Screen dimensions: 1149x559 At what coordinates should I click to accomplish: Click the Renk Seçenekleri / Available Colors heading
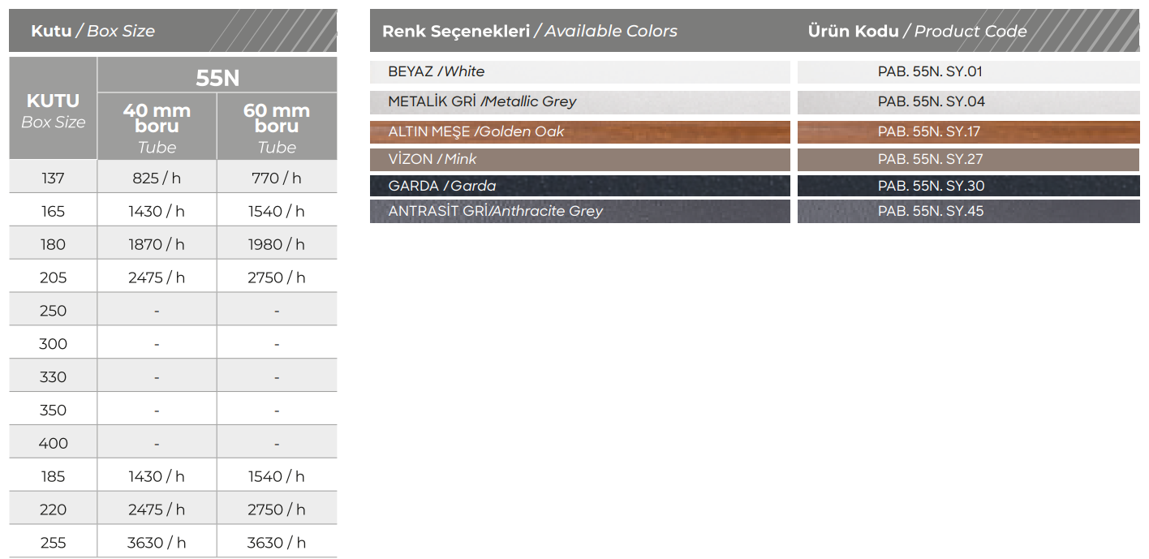(529, 31)
